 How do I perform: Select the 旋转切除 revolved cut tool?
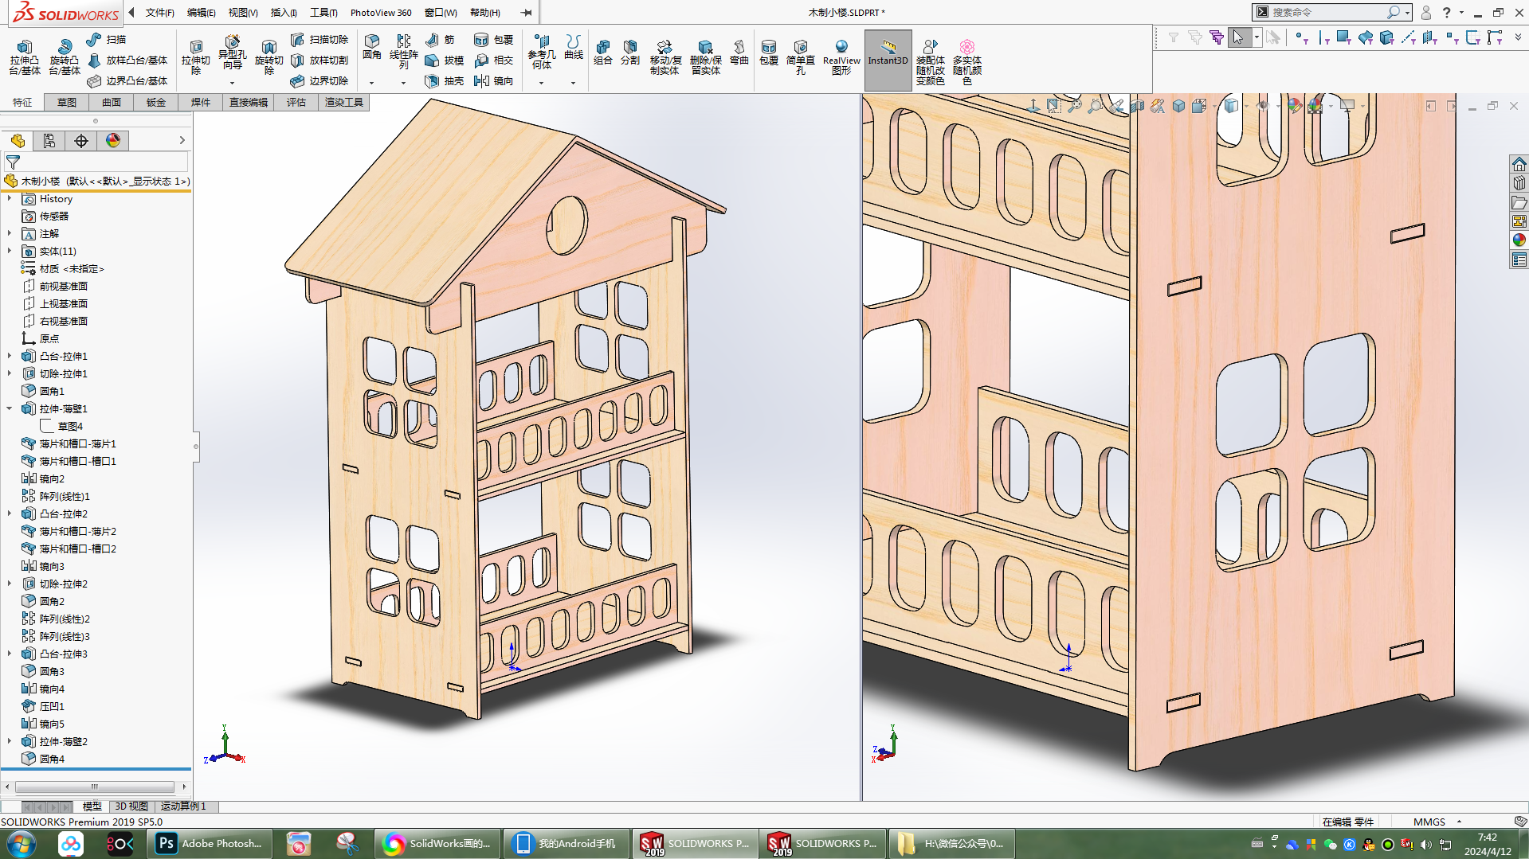269,57
